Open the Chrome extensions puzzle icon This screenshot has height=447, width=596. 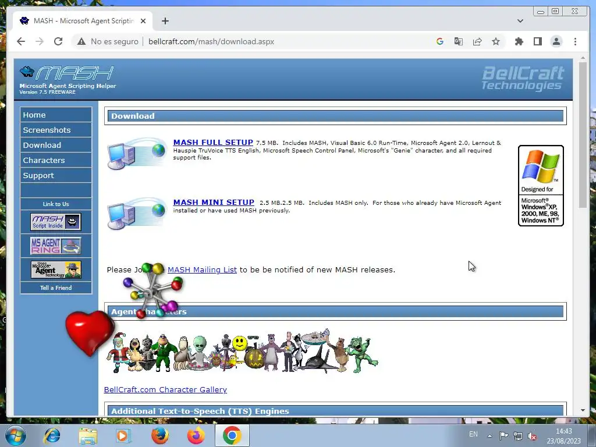pos(519,41)
